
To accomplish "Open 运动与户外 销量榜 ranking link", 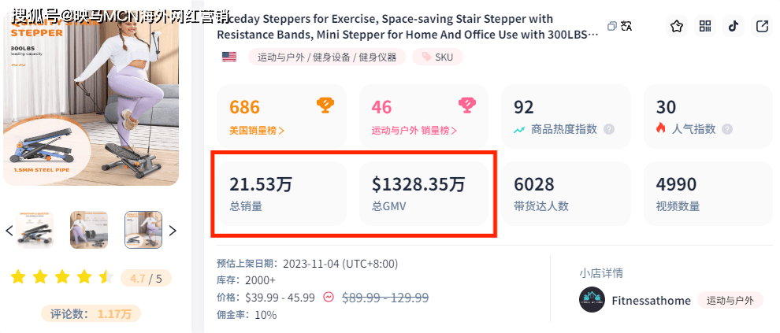I will 414,130.
